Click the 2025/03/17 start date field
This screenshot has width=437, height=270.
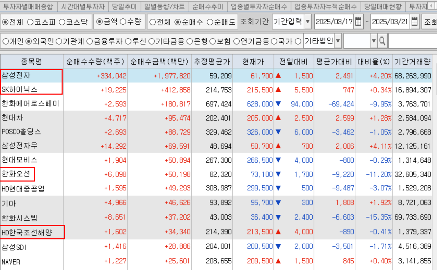tap(333, 22)
